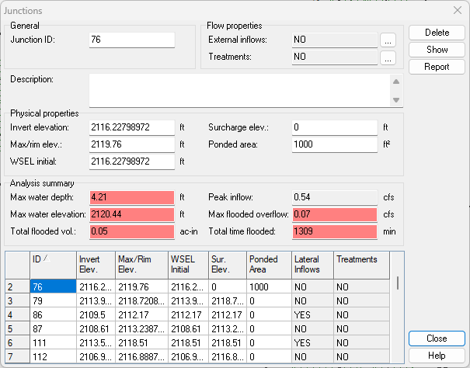Select row header number 6
The width and height of the screenshot is (470, 368).
click(17, 342)
